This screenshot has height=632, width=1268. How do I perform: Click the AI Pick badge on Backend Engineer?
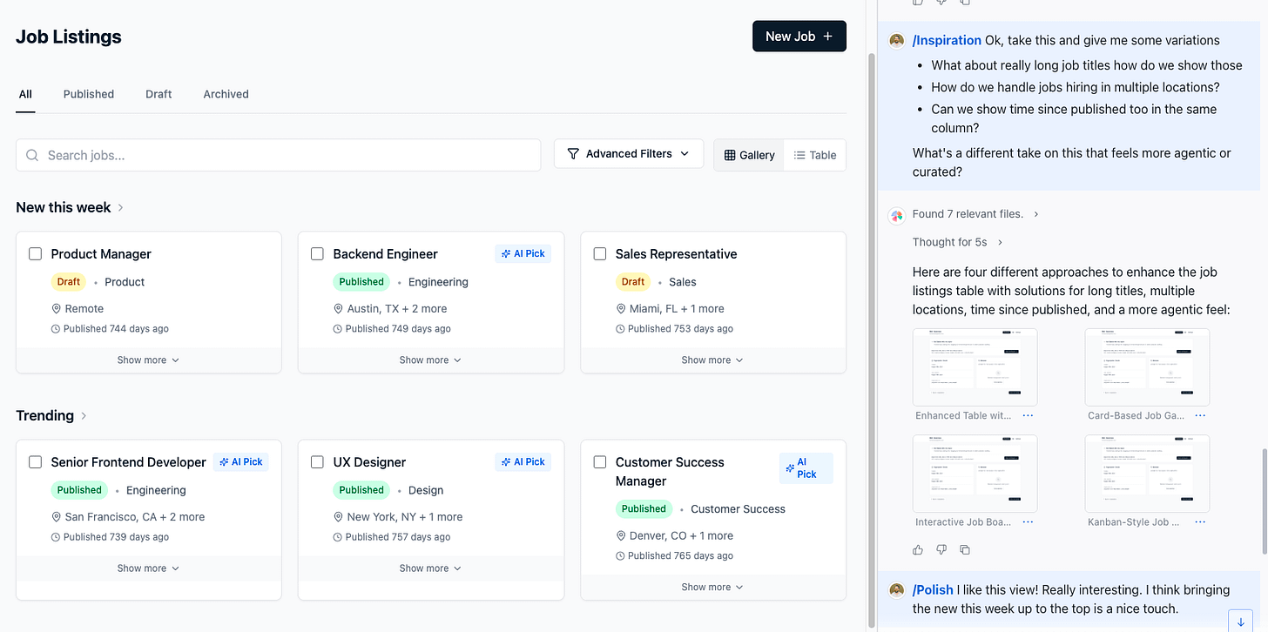pyautogui.click(x=523, y=253)
